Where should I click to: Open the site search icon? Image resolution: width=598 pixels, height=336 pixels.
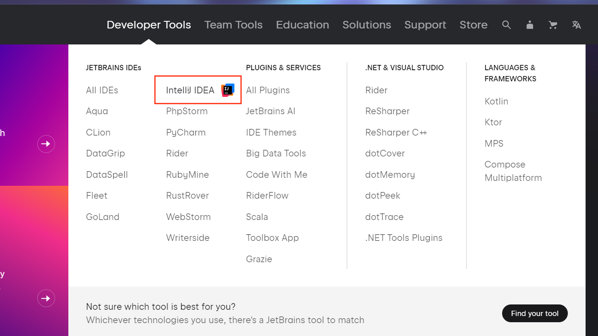coord(507,25)
